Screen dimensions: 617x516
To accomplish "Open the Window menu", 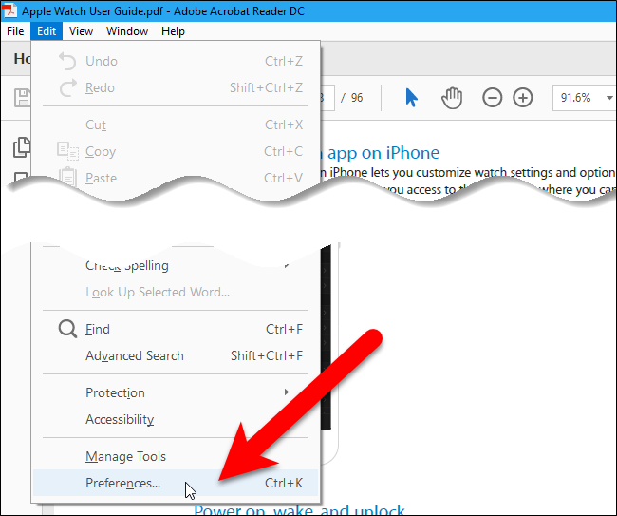I will point(127,31).
